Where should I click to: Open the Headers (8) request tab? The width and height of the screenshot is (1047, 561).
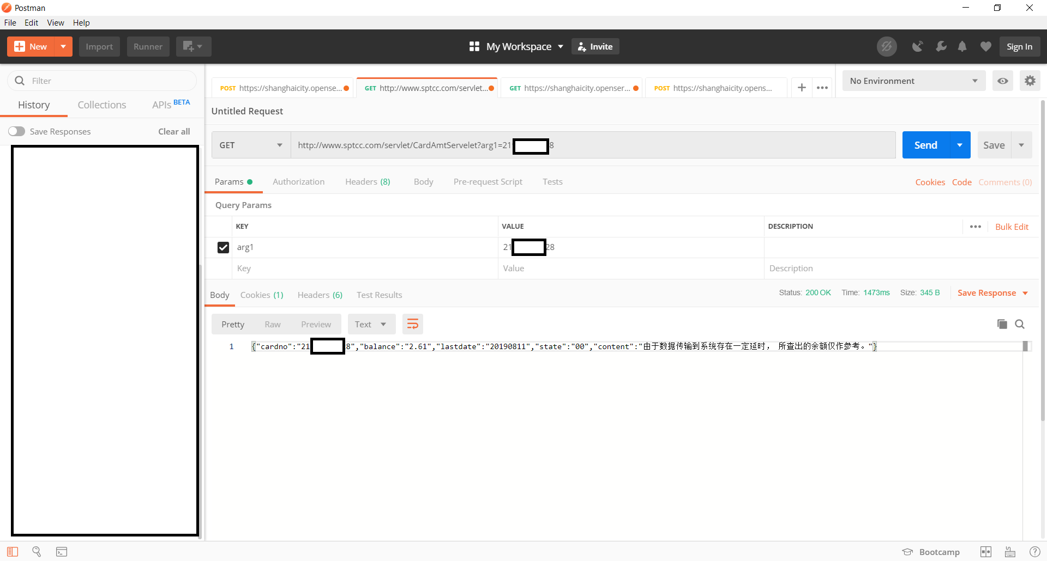368,182
